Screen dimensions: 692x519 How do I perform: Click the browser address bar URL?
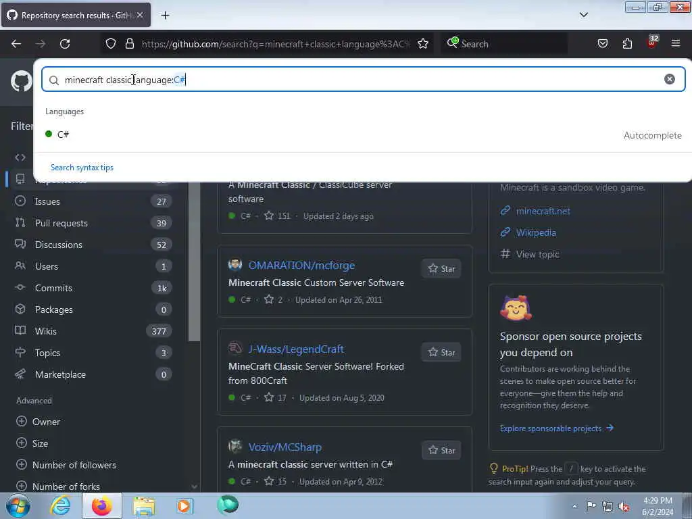276,44
